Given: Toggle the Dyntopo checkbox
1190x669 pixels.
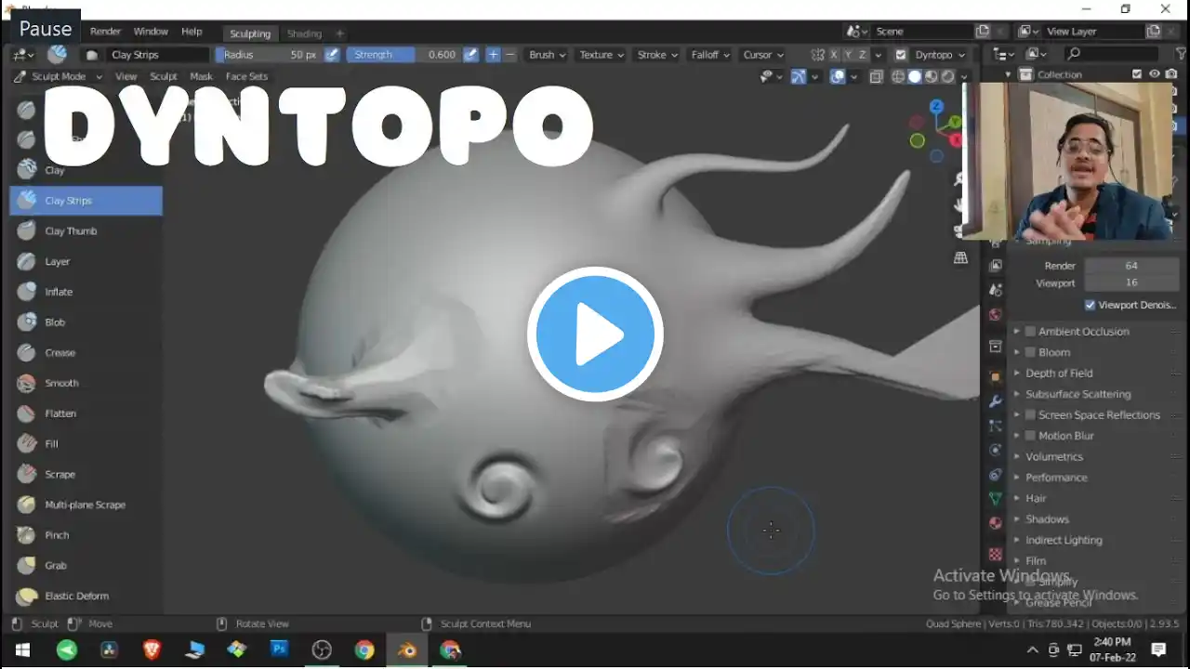Looking at the screenshot, I should 900,55.
